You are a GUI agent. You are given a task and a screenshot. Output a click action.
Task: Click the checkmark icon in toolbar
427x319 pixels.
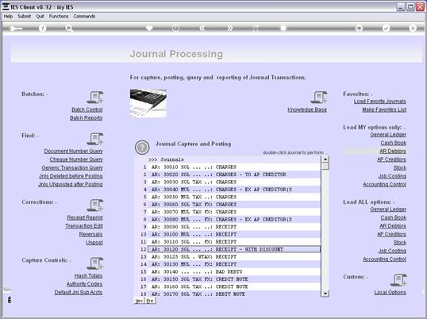(386, 29)
